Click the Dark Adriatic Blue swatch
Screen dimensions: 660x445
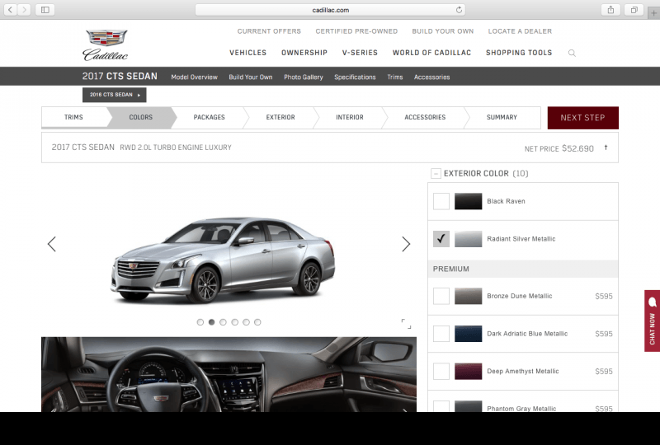468,334
